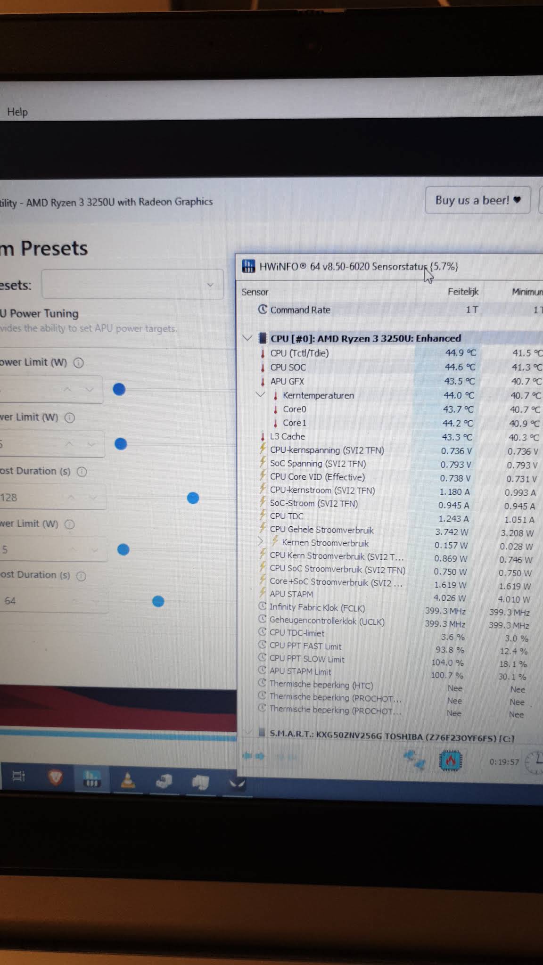The image size is (543, 965).
Task: Click the lightning icon on APU STAPM row
Action: click(x=263, y=593)
